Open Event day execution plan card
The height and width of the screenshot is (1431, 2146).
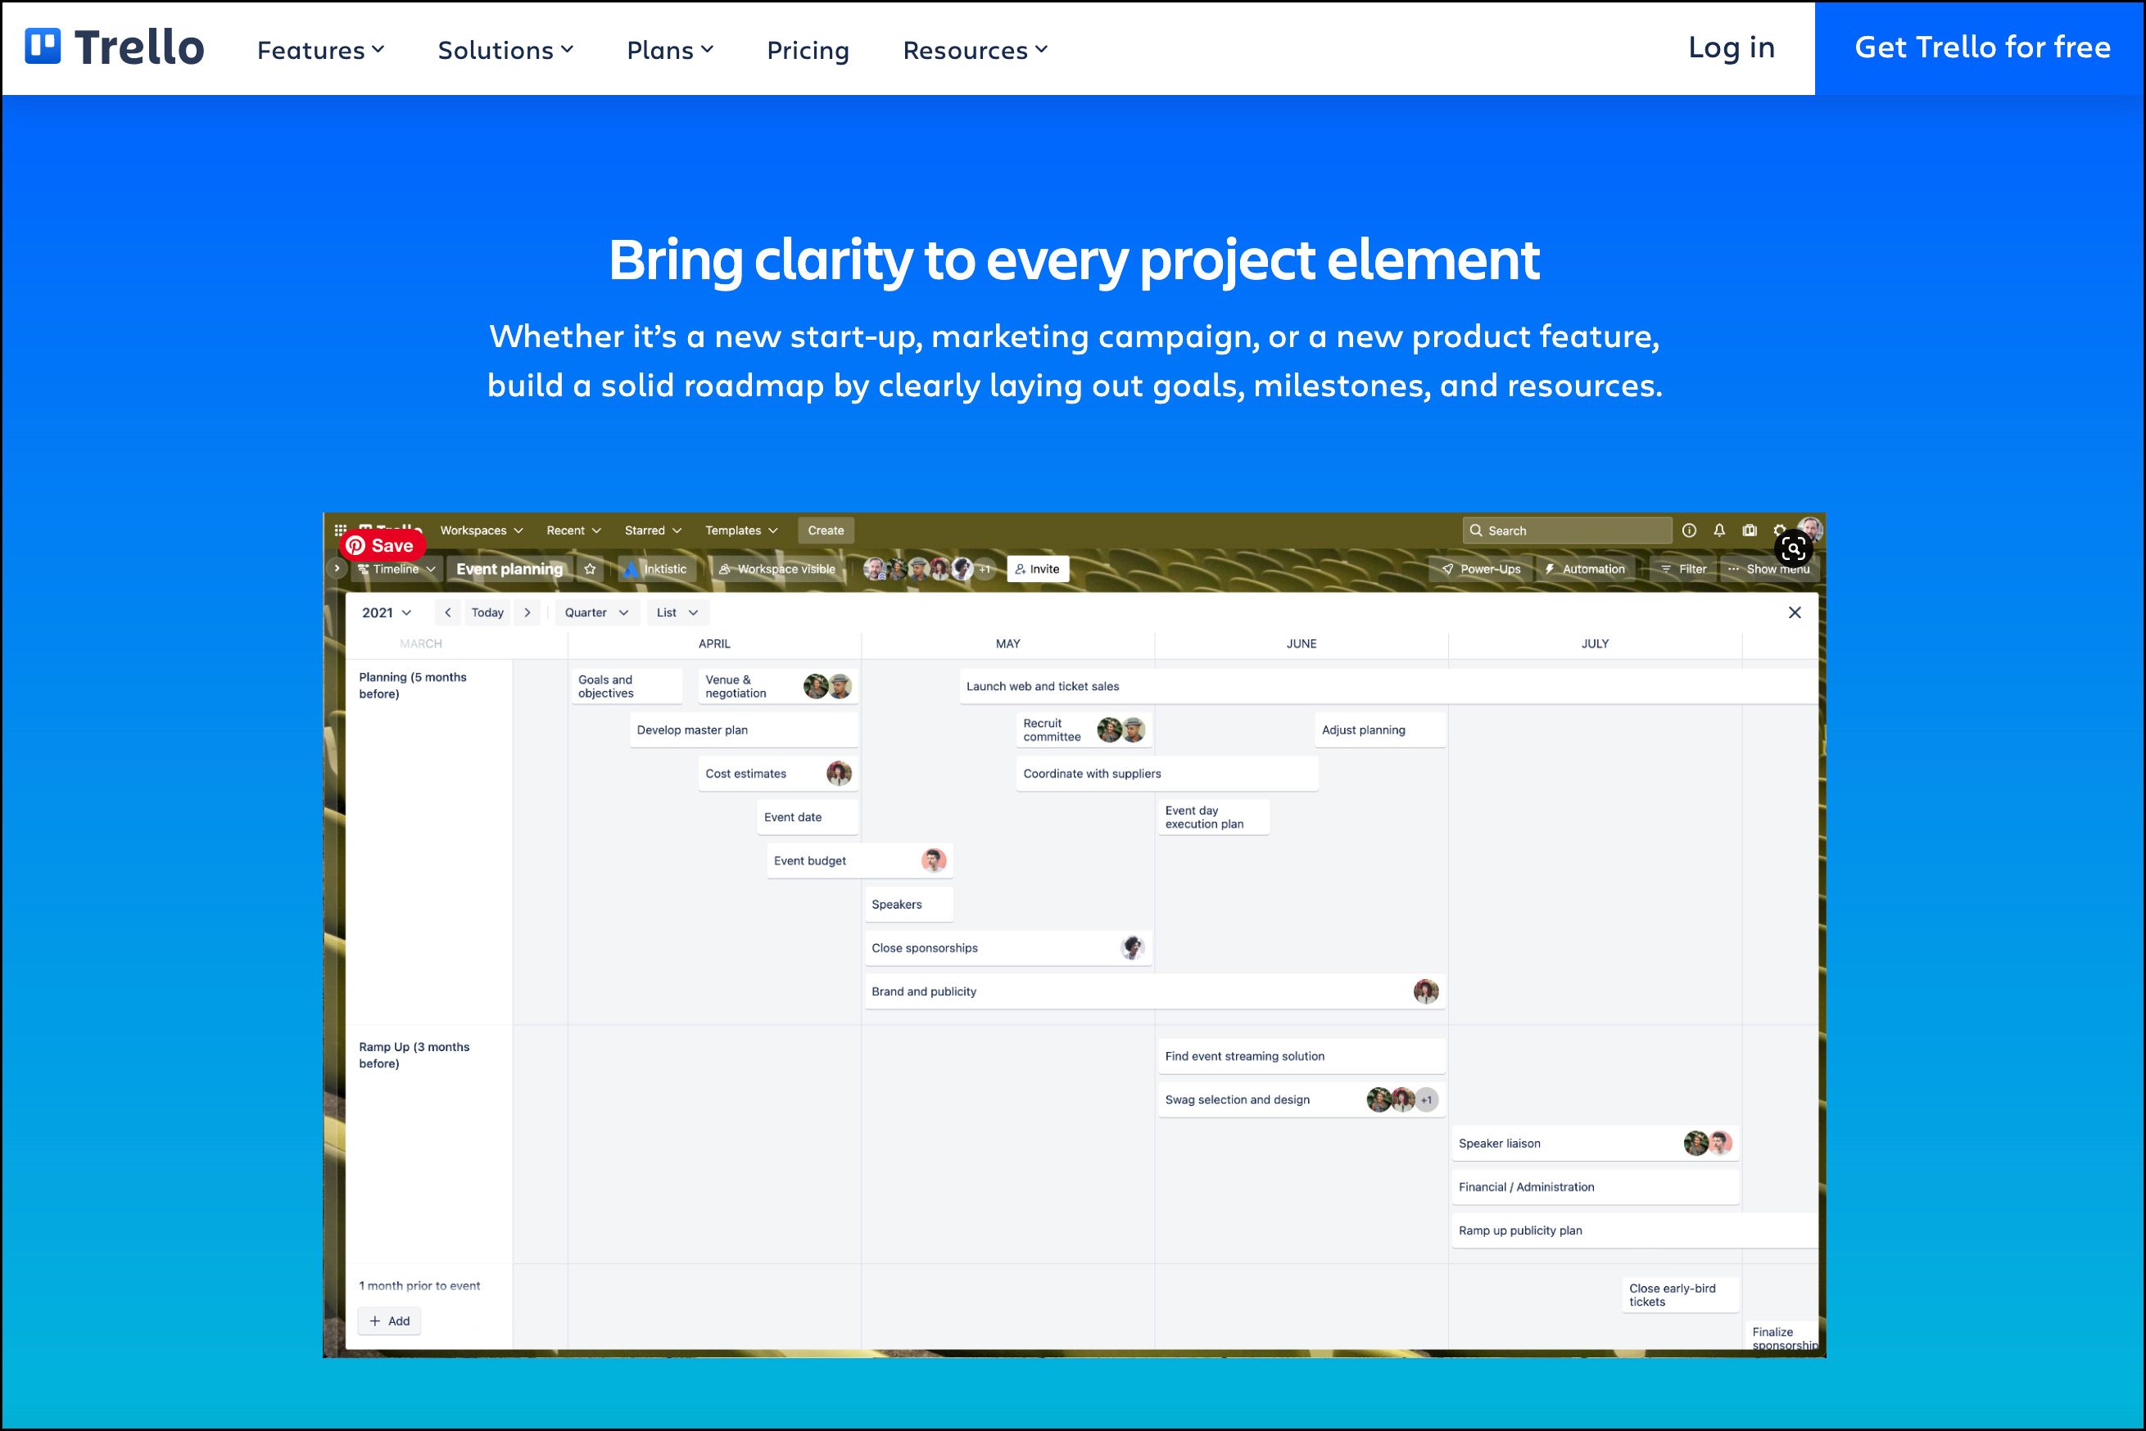(1214, 818)
